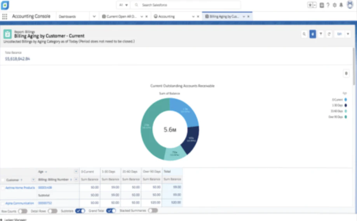Open the Dashboards navigation item

67,16
